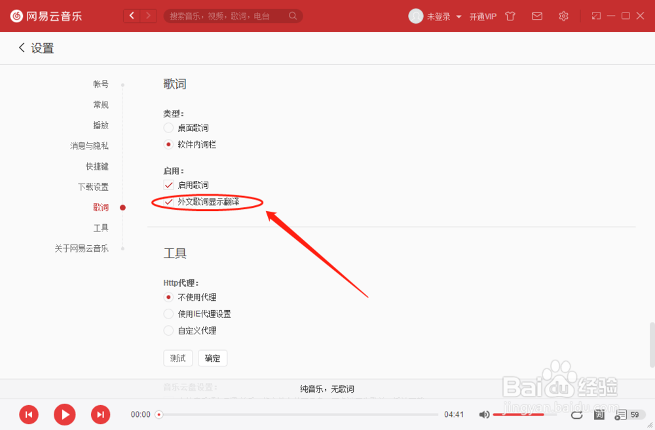Go forward using the header forward arrow

point(148,16)
